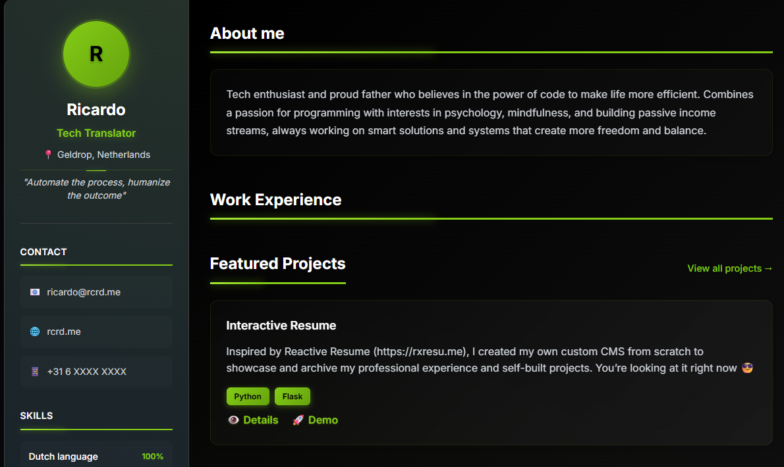
Task: Launch the Demo link for Interactive Resume
Action: tap(323, 420)
